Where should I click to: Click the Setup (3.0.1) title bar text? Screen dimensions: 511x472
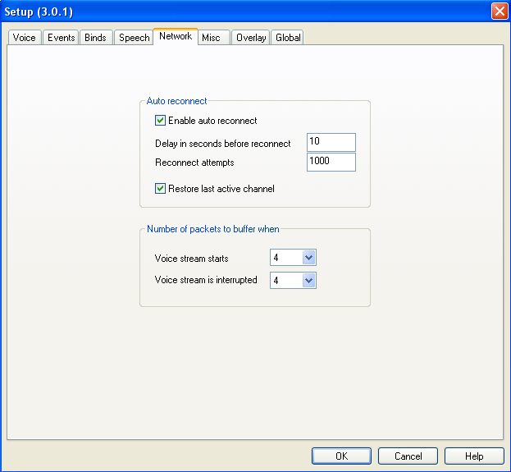pyautogui.click(x=39, y=11)
